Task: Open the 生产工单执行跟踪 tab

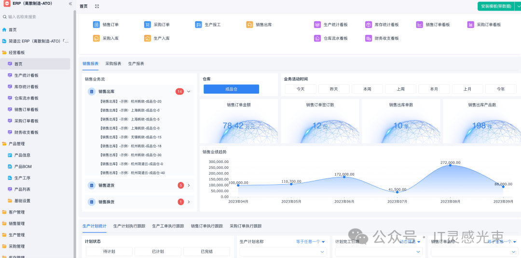Action: [x=168, y=226]
